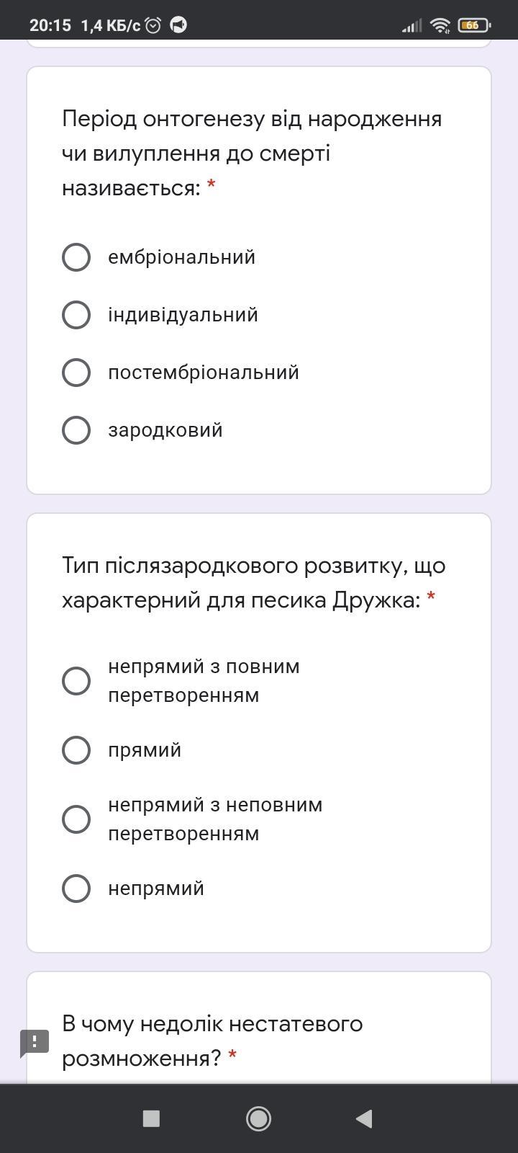Select 'непрямий з неповним перетворенням' radio
This screenshot has width=518, height=1153.
[x=76, y=819]
